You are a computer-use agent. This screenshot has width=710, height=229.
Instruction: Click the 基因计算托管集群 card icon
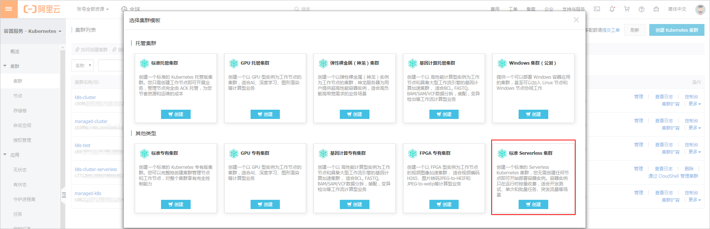[x=413, y=64]
